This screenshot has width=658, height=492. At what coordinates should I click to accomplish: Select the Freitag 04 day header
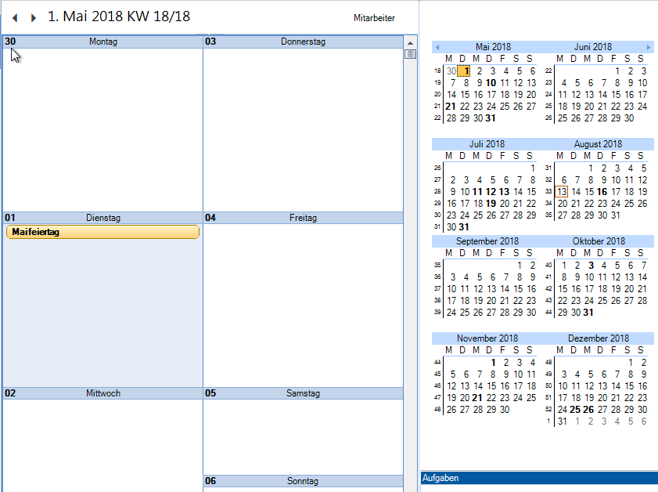(x=302, y=218)
